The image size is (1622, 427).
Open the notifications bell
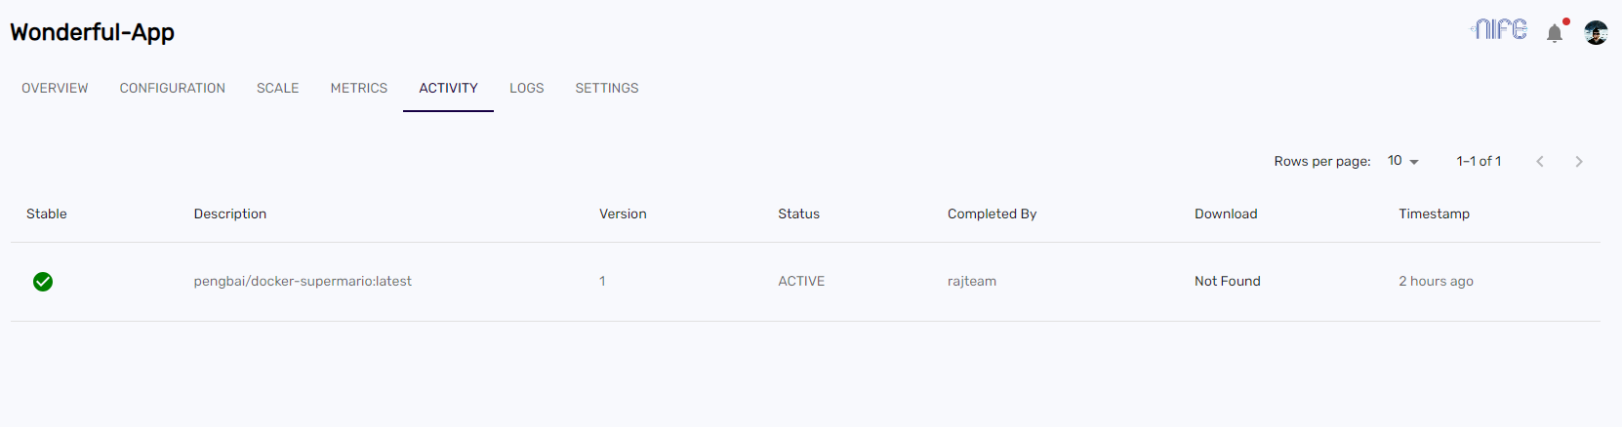(x=1555, y=33)
